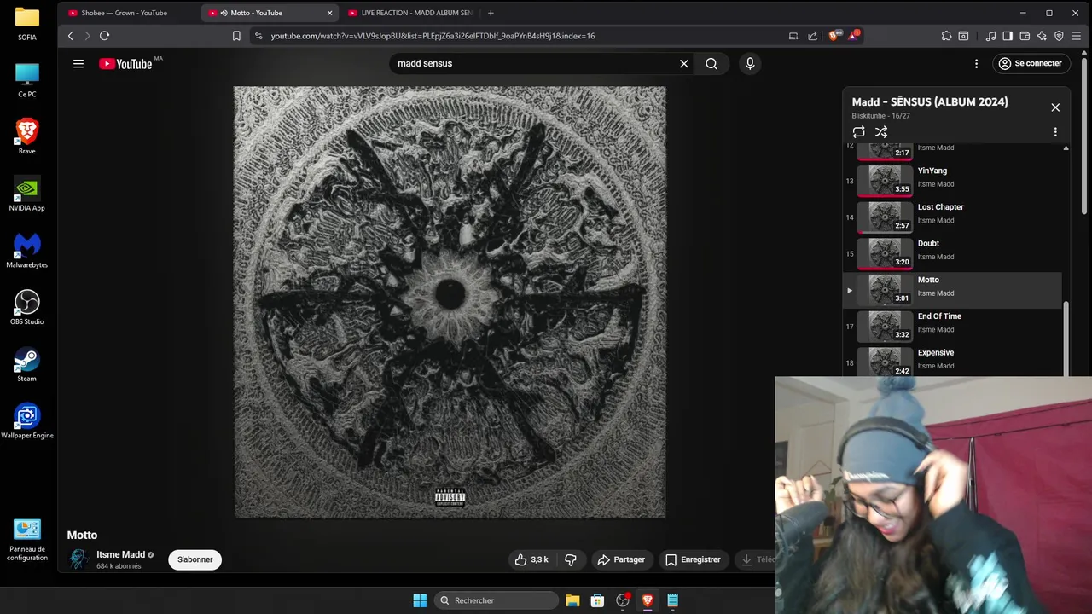Open the YinYang thumbnail showing 3:55
Screen dimensions: 1092x614
click(x=885, y=181)
